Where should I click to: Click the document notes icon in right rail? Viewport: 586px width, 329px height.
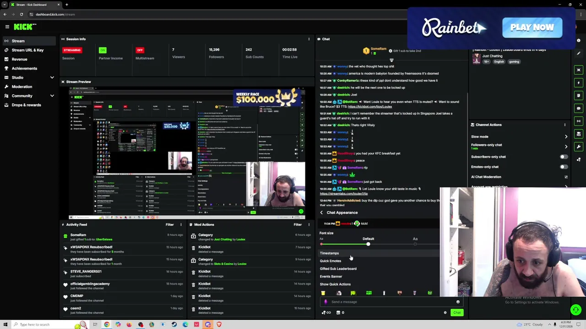(579, 96)
